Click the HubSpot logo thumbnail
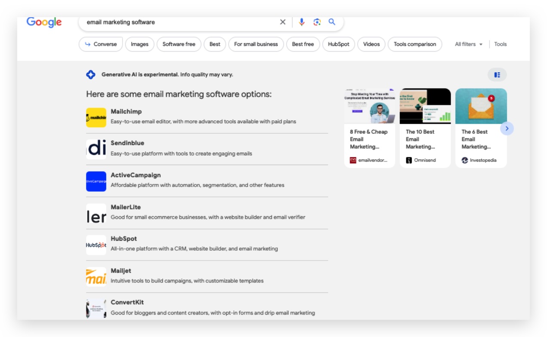547x337 pixels. point(96,245)
